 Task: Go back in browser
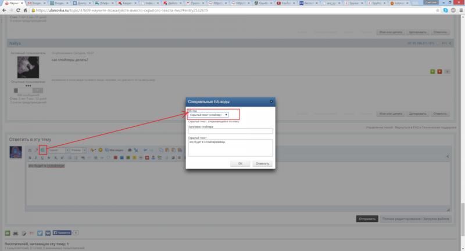(x=4, y=10)
